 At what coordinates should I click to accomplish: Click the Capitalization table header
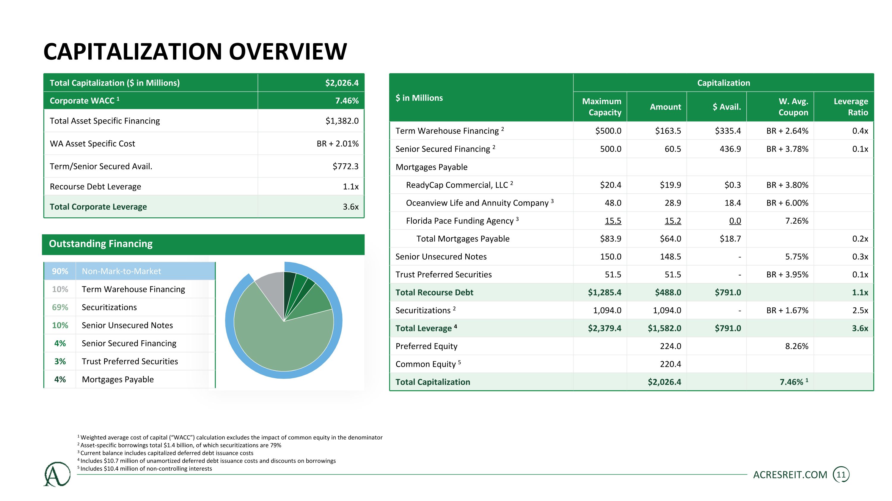point(723,83)
